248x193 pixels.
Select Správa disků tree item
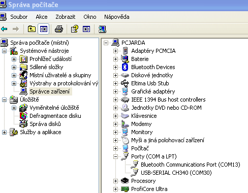[x=45, y=124]
